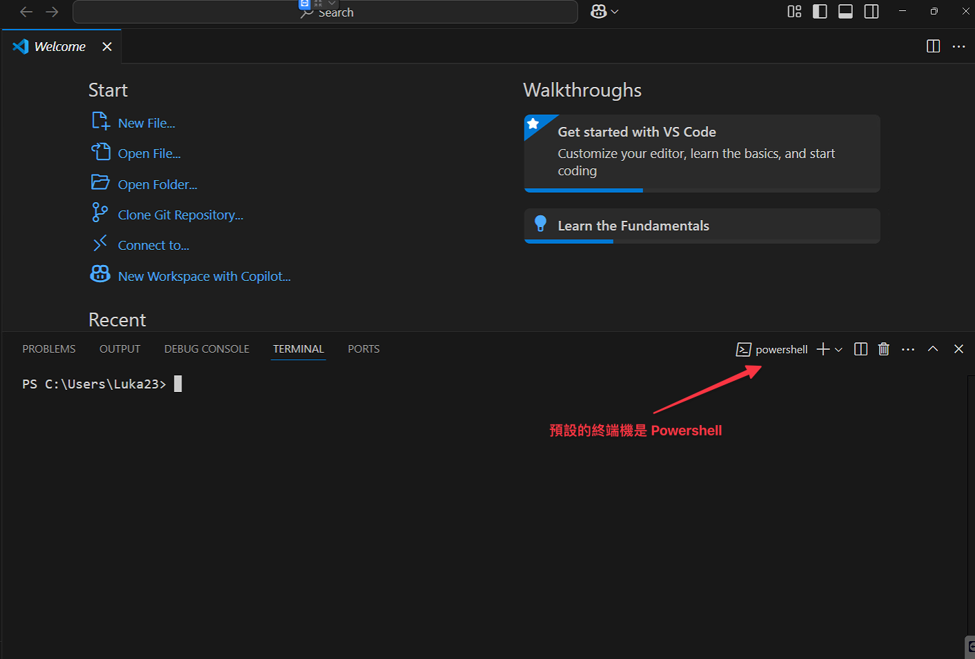
Task: Click the lightbulb icon on Fundamentals card
Action: coord(541,224)
